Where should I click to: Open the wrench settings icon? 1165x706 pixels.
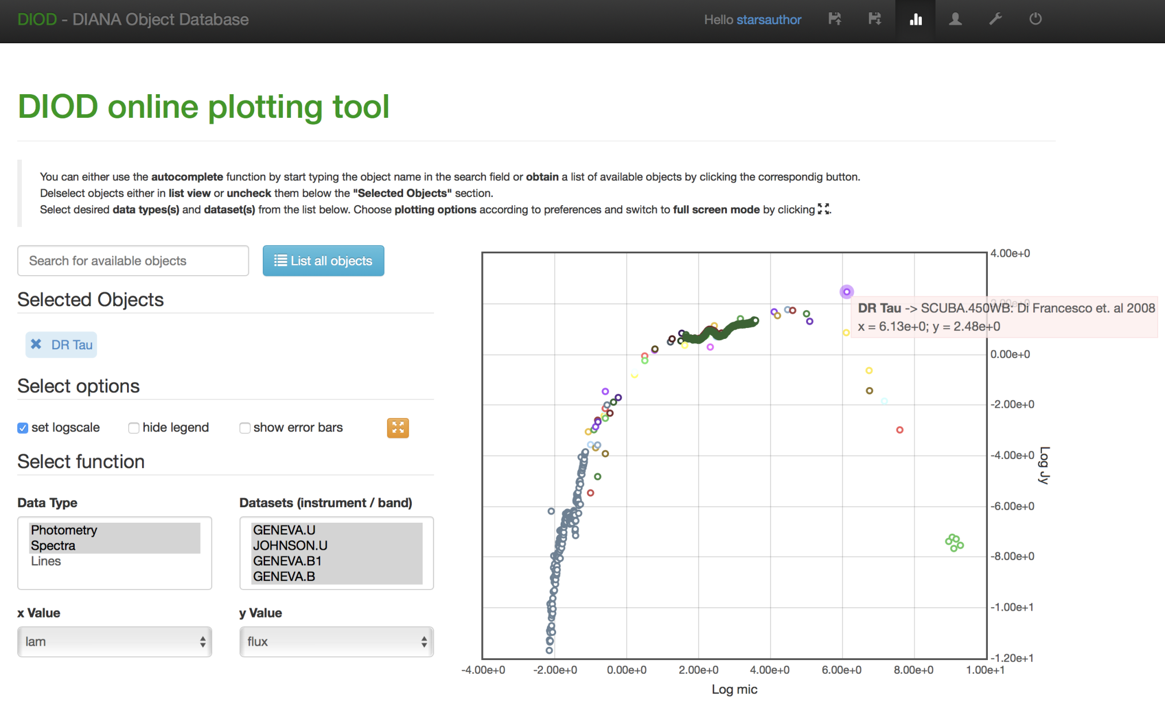[x=995, y=20]
